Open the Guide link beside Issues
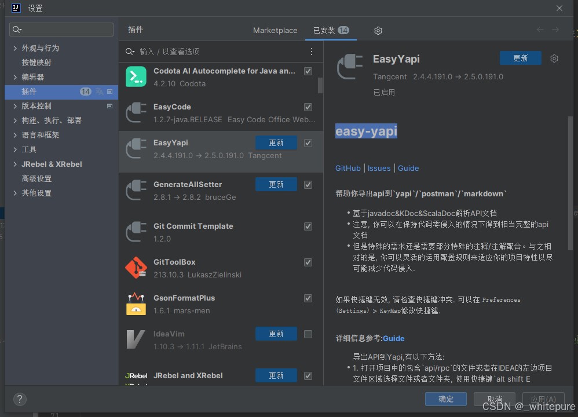This screenshot has width=578, height=417. pyautogui.click(x=408, y=168)
